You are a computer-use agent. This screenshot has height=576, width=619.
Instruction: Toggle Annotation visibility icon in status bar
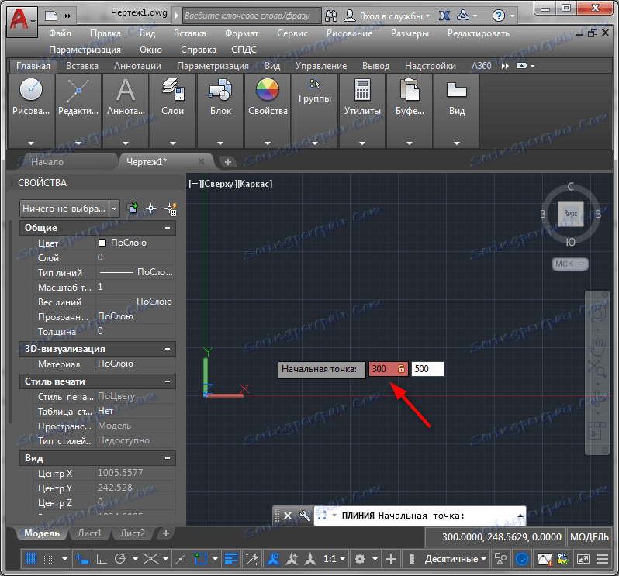tap(273, 559)
